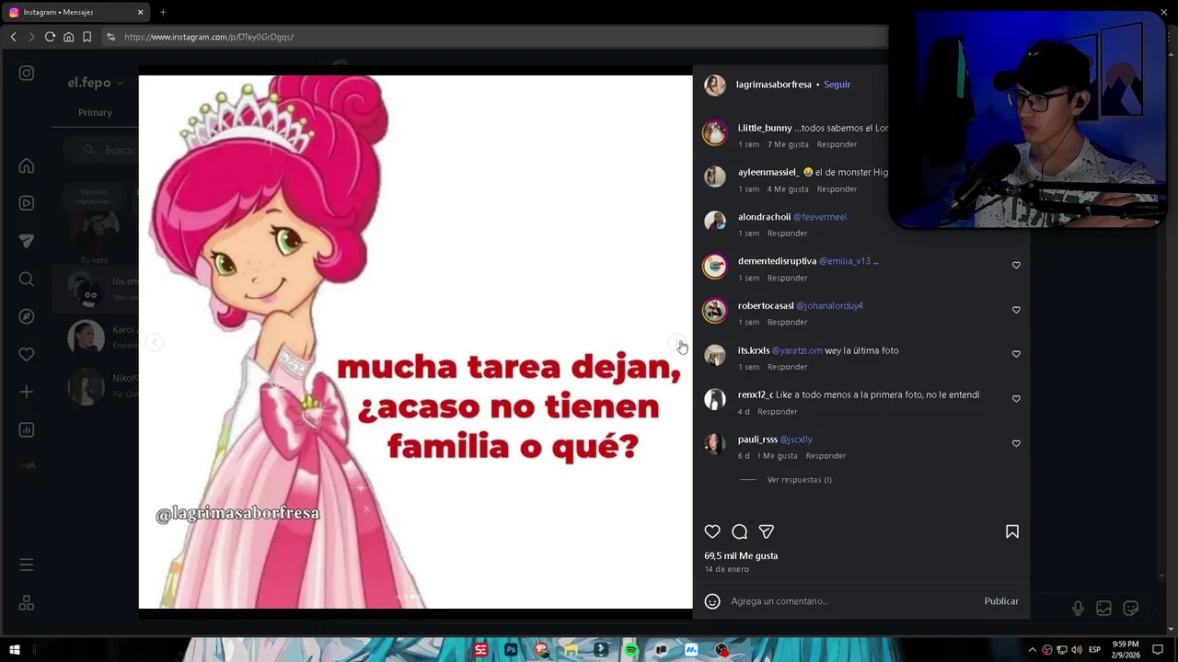
Task: Like pauli_rsss's comment
Action: [x=1016, y=443]
